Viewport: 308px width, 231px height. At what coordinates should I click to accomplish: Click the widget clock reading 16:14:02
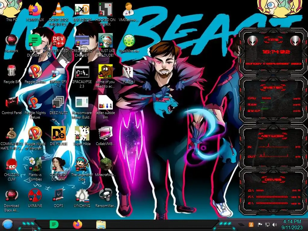pos(276,52)
